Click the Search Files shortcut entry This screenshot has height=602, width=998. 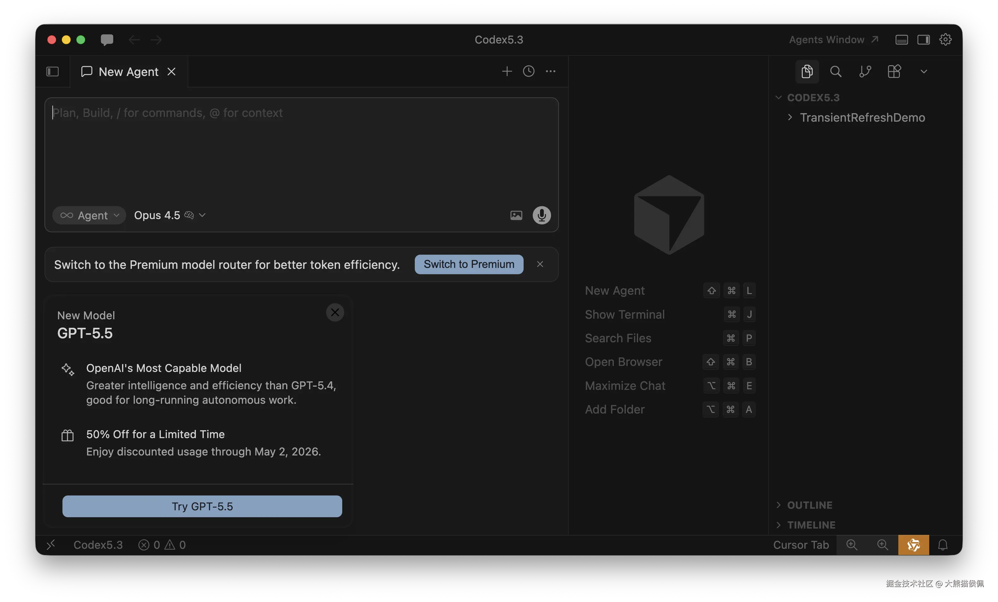coord(670,338)
